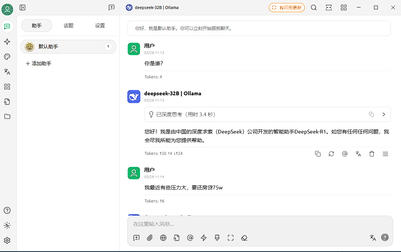Open the agents sparkle sidebar icon

[x=7, y=42]
